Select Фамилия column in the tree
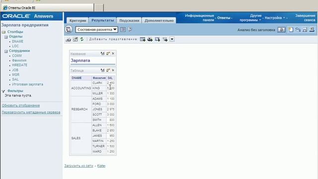 19,61
